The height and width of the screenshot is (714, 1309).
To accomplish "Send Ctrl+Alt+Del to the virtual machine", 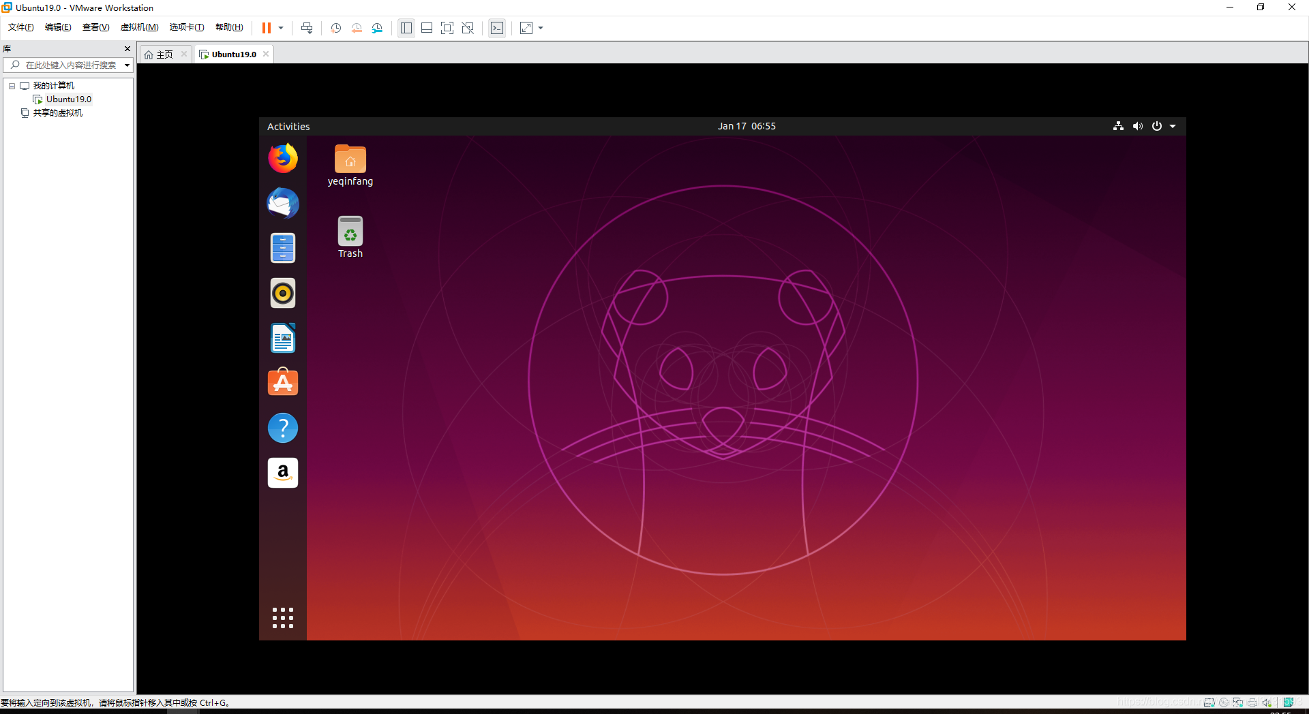I will point(307,28).
